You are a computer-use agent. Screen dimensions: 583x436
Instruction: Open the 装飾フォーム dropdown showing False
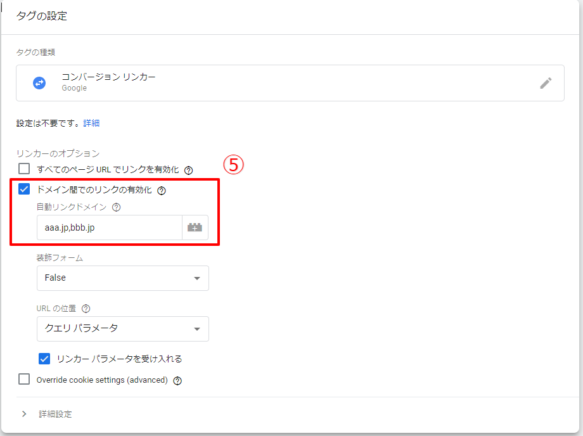122,278
